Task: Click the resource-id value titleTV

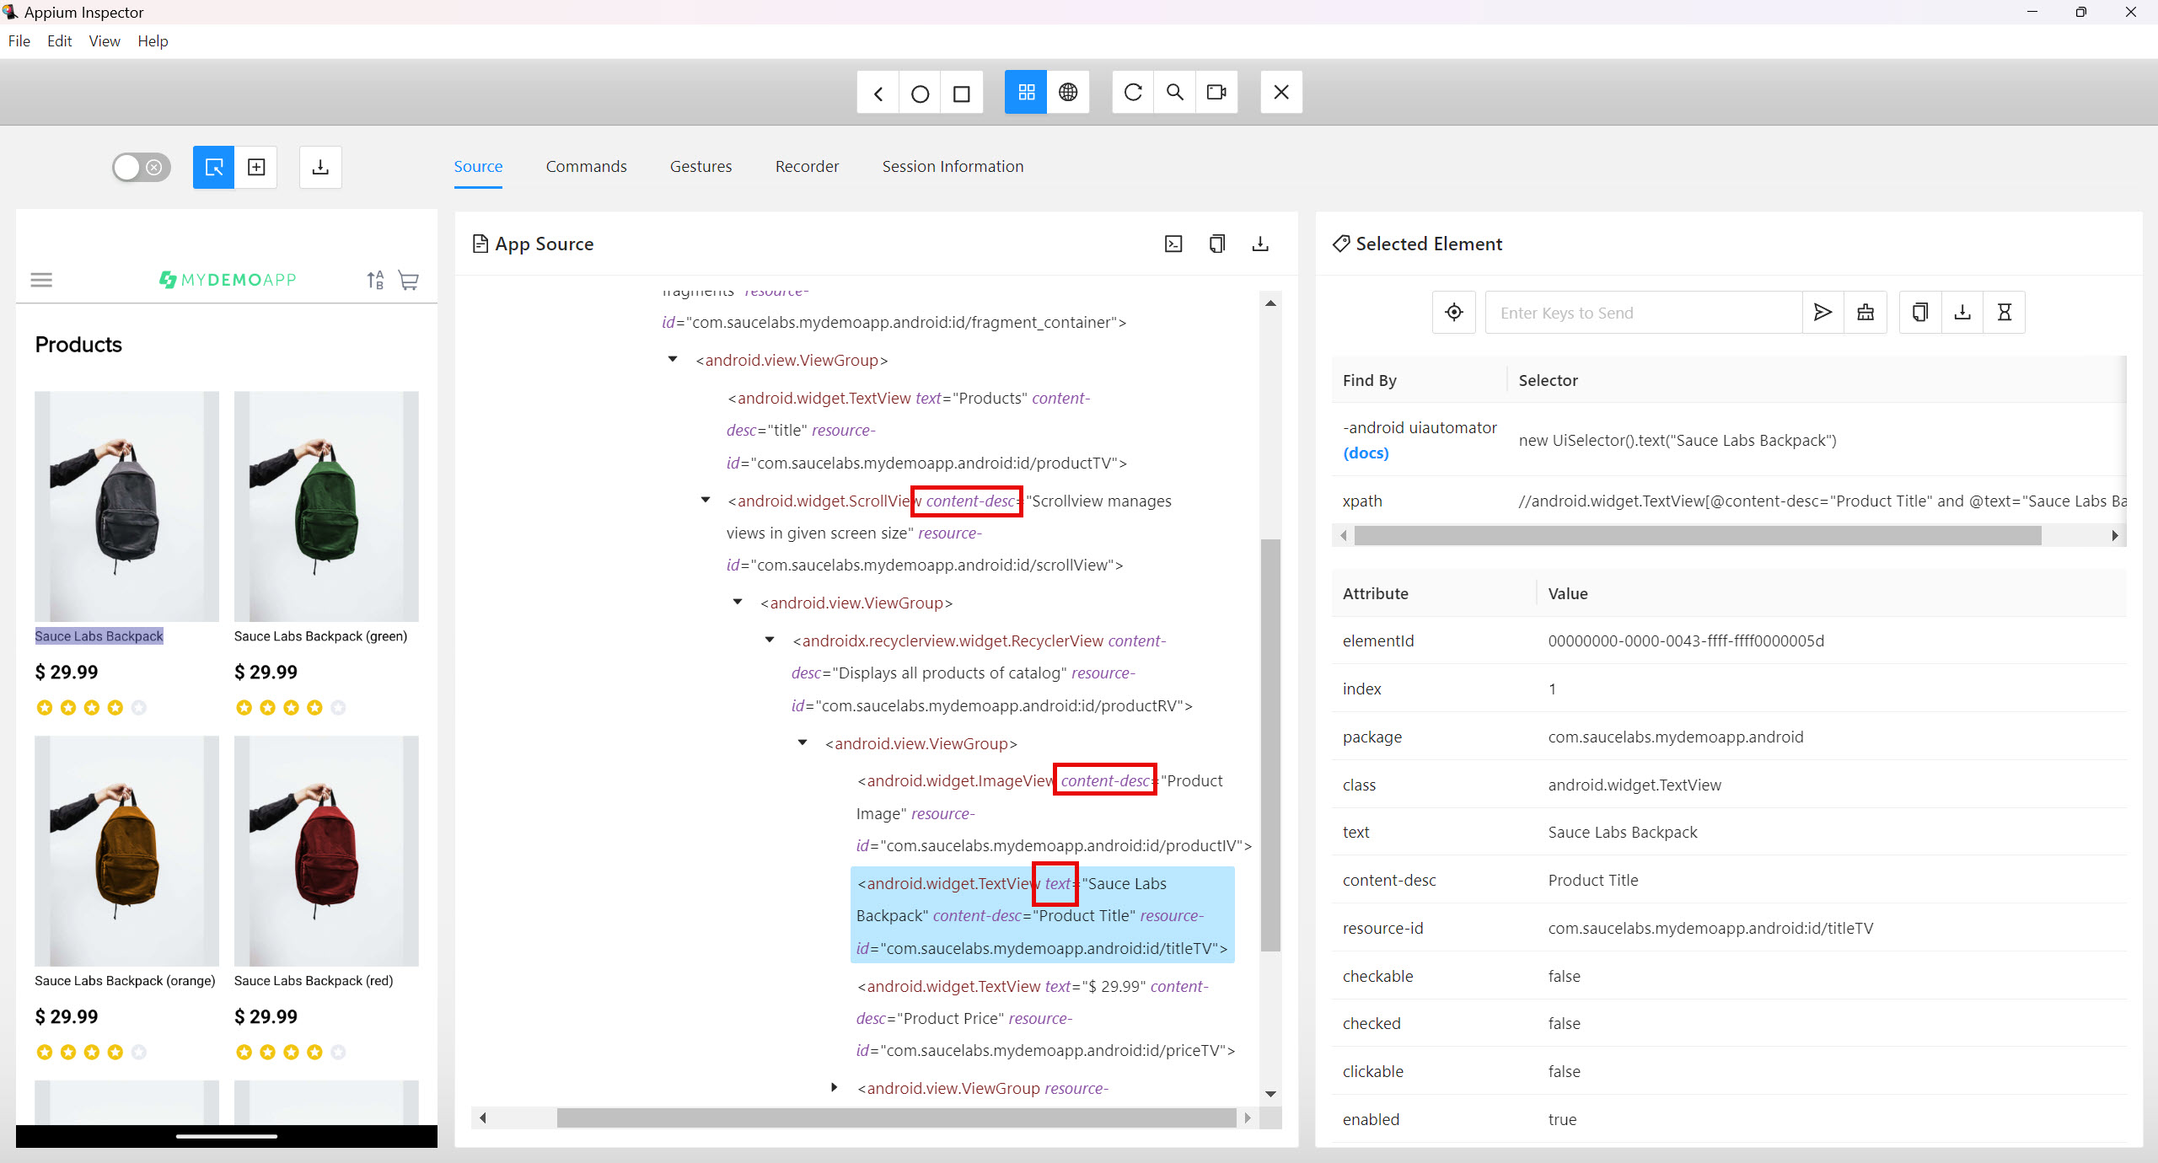Action: [1710, 928]
